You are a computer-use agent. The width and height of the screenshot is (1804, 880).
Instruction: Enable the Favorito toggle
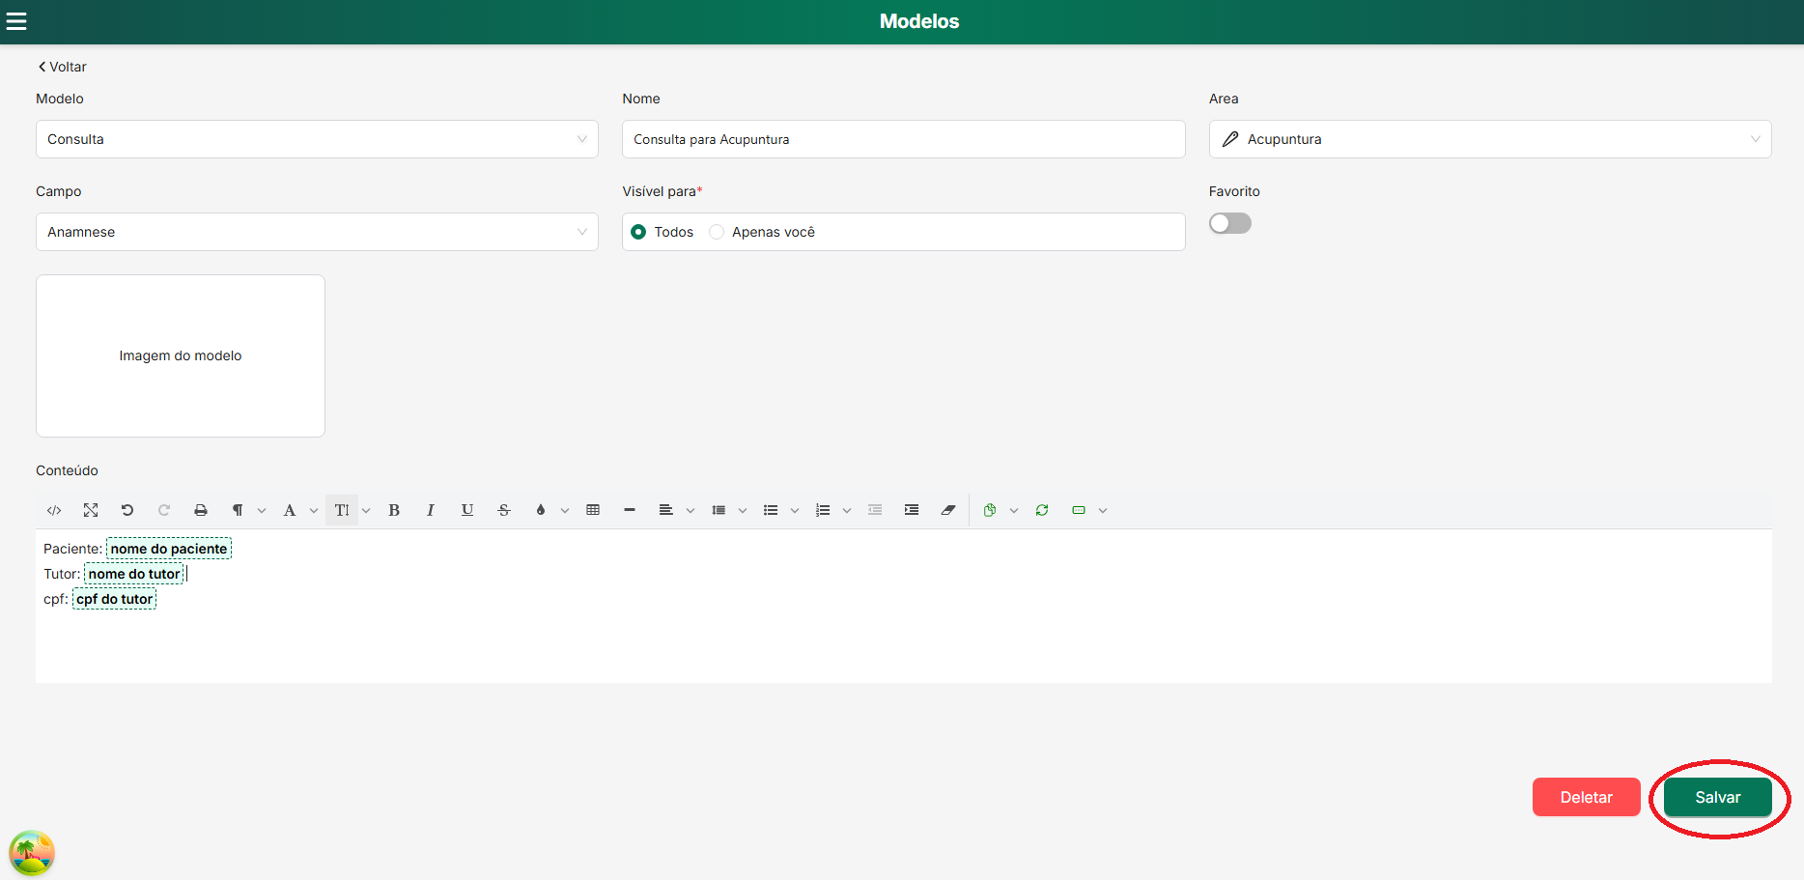pyautogui.click(x=1229, y=223)
